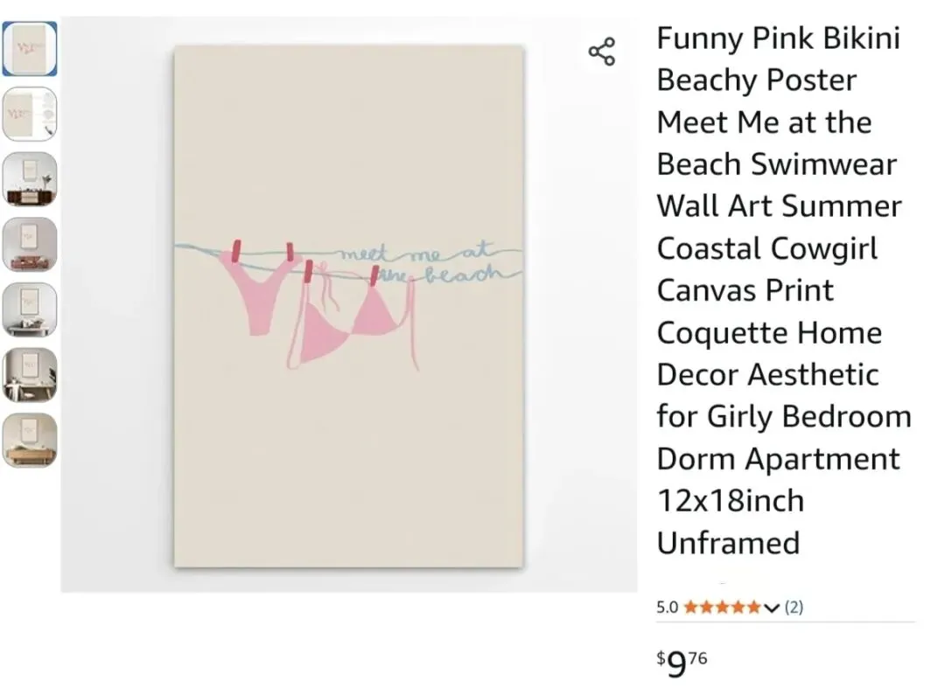Show the third thumbnail above dark sideboard

tap(30, 179)
